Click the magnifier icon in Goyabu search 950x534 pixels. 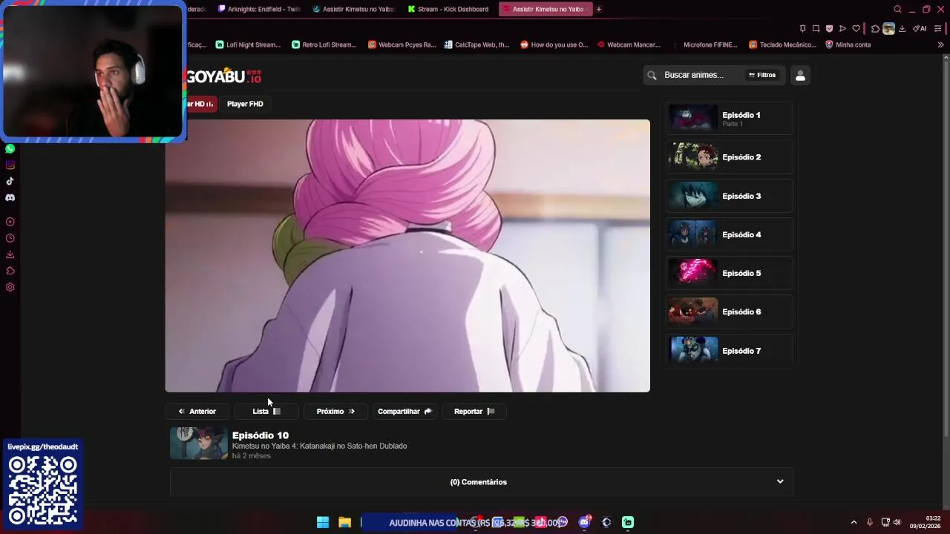click(x=652, y=75)
